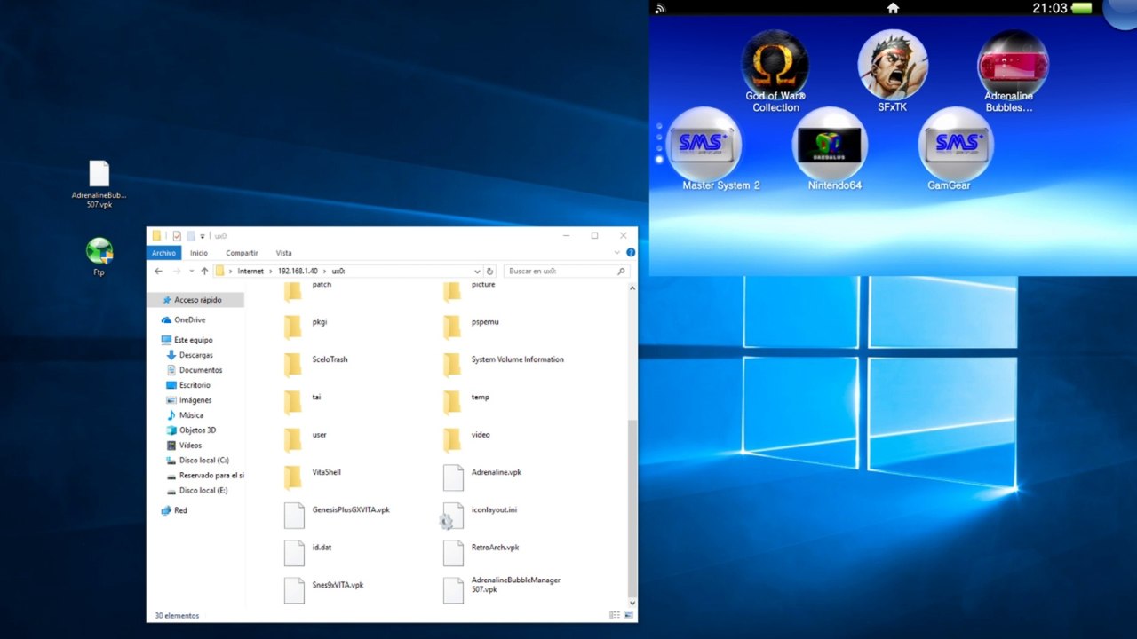Launch the GamGear bubble
Viewport: 1137px width, 639px height.
(956, 143)
